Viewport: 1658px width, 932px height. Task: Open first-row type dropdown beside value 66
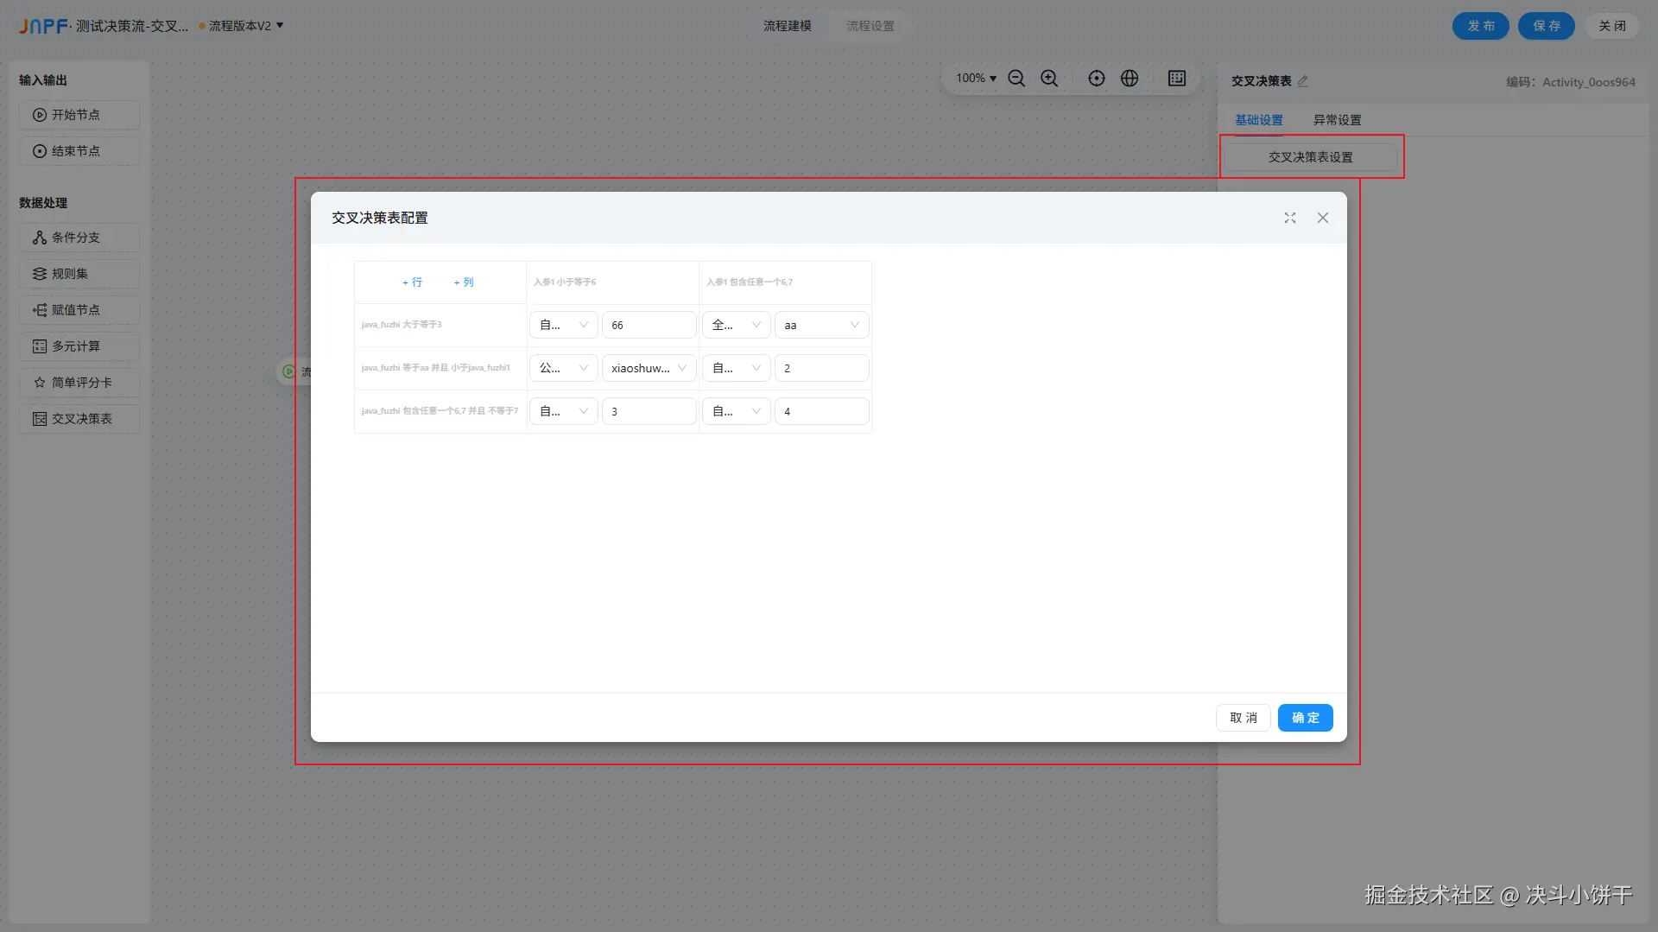tap(564, 325)
